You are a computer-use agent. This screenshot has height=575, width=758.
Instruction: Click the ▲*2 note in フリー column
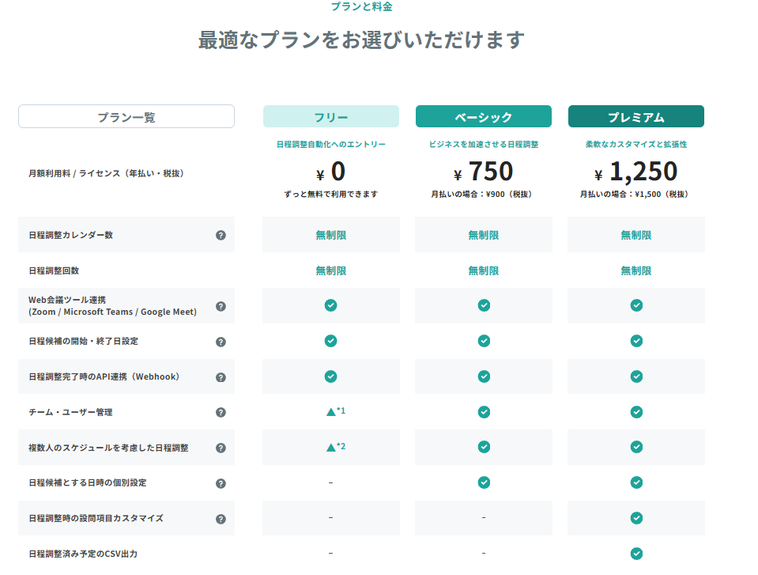(335, 447)
